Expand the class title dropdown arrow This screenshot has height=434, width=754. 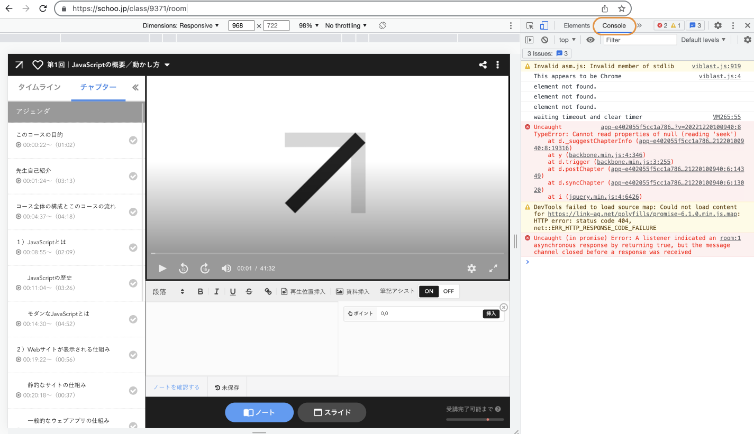point(167,65)
